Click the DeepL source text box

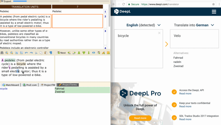pos(138,49)
